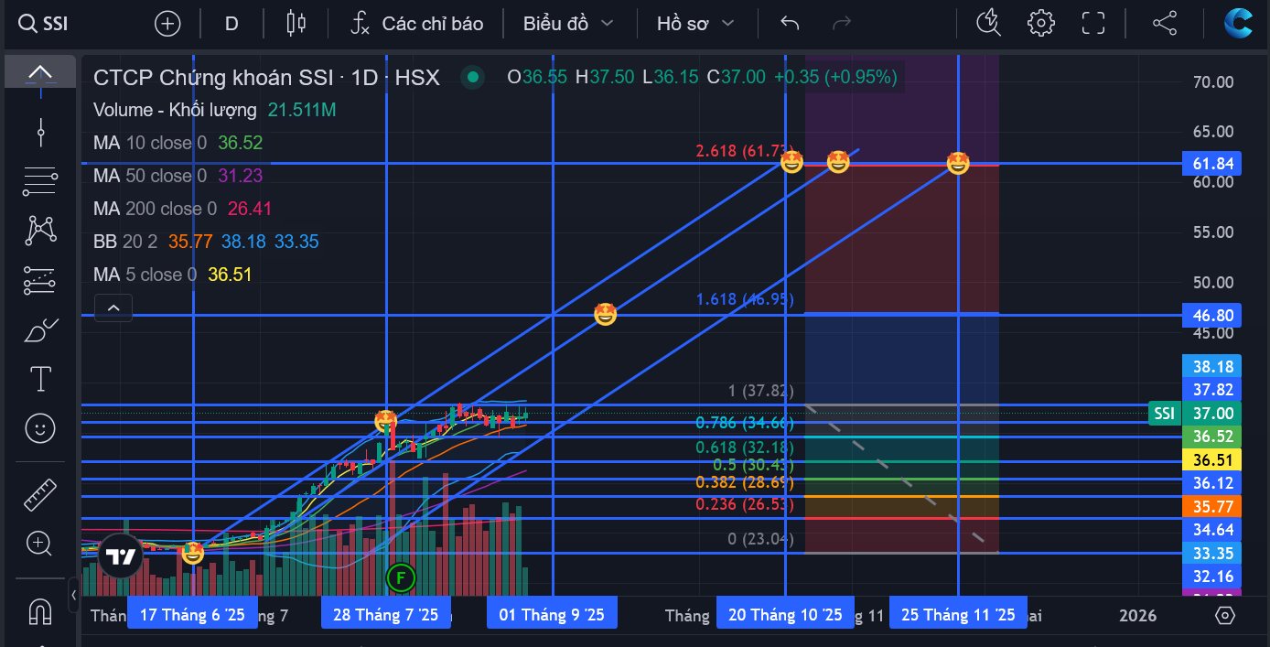This screenshot has height=647, width=1270.
Task: Click the emoji marker on 46.80 line
Action: (605, 314)
